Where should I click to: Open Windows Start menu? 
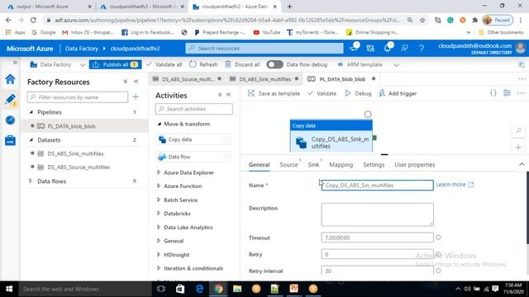coord(9,289)
